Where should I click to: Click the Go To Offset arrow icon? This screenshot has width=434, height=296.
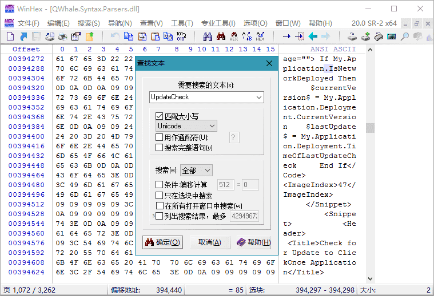coord(286,37)
